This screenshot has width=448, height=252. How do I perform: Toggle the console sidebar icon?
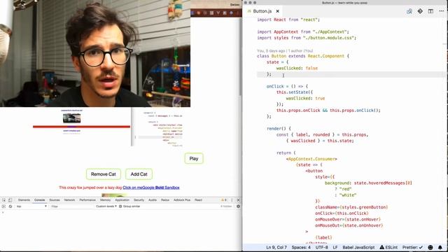pos(3,206)
